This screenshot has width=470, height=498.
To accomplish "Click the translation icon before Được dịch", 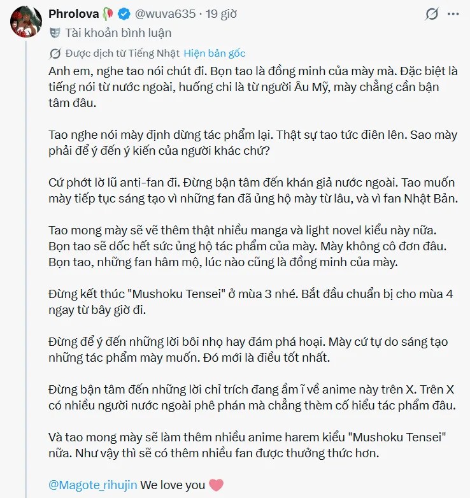I will pyautogui.click(x=55, y=53).
